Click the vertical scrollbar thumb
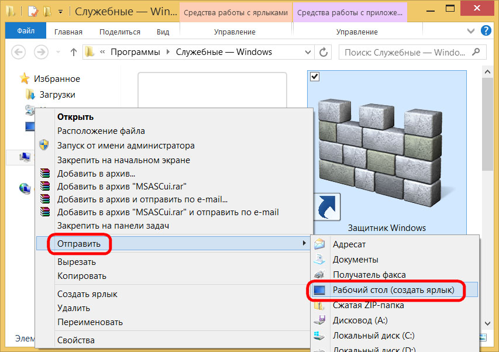 487,124
